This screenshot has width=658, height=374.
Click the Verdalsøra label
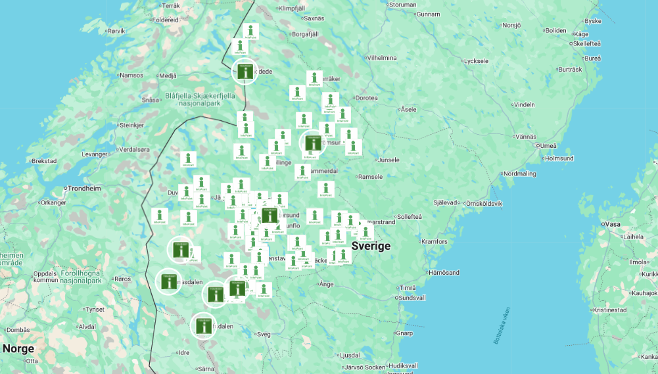(x=134, y=149)
